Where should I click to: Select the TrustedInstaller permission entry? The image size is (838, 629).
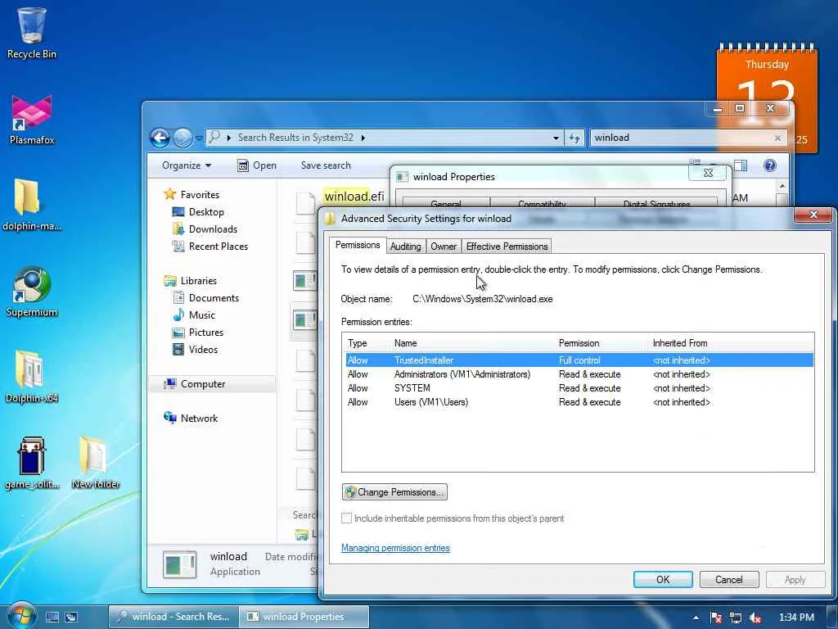[579, 360]
